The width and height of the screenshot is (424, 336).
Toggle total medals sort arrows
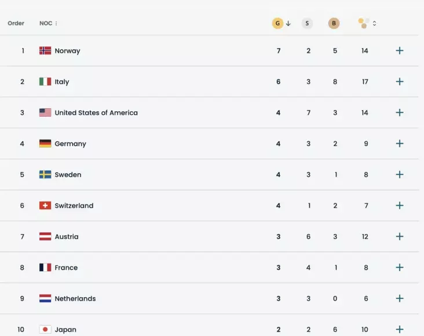click(x=375, y=24)
